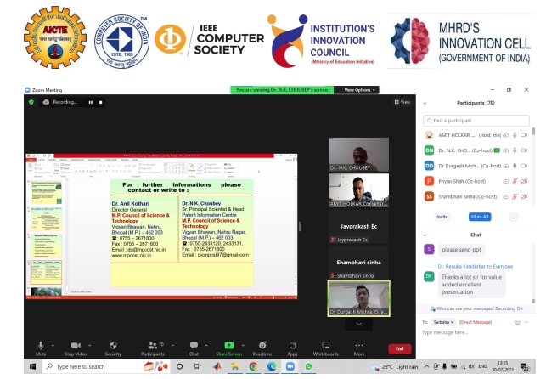Viewport: 546px width, 379px height.
Task: Open Reactions from the toolbar
Action: click(x=262, y=348)
